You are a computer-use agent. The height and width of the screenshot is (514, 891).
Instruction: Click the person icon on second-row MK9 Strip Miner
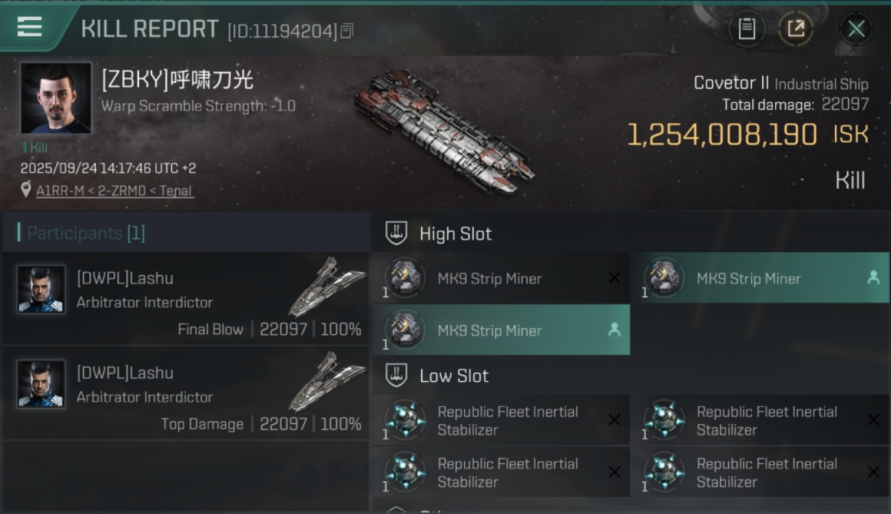pyautogui.click(x=614, y=330)
